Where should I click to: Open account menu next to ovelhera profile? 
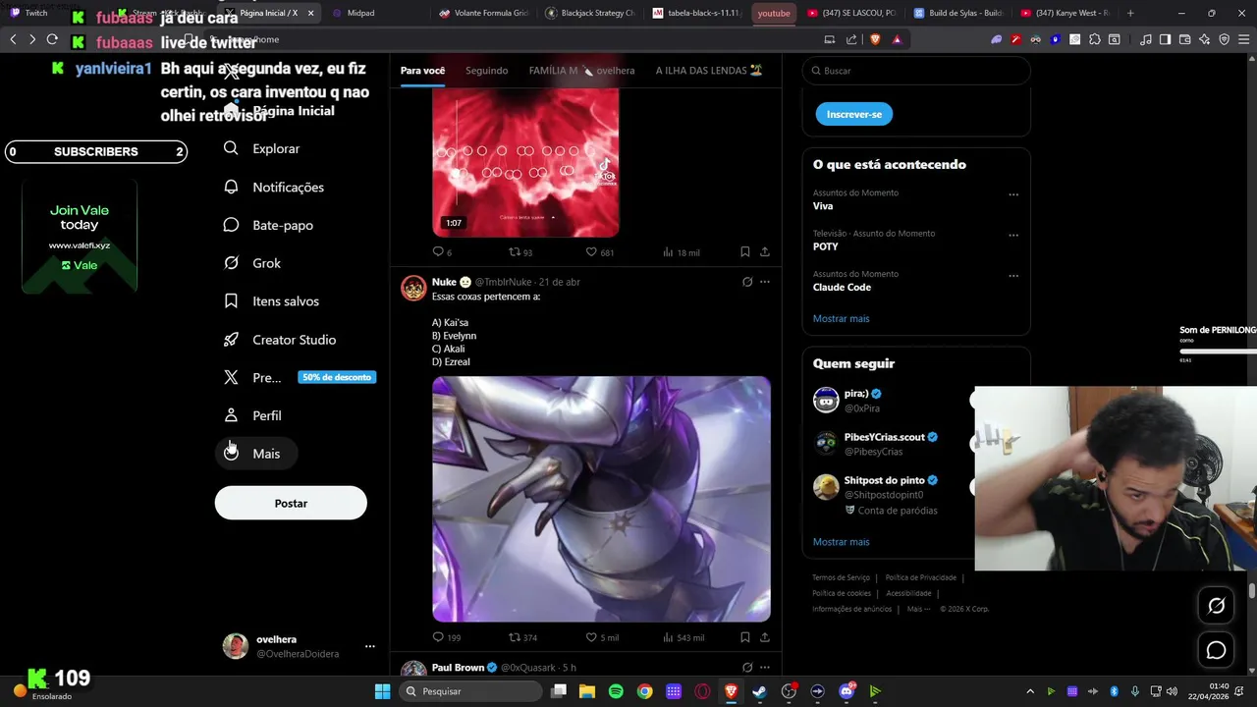tap(370, 646)
